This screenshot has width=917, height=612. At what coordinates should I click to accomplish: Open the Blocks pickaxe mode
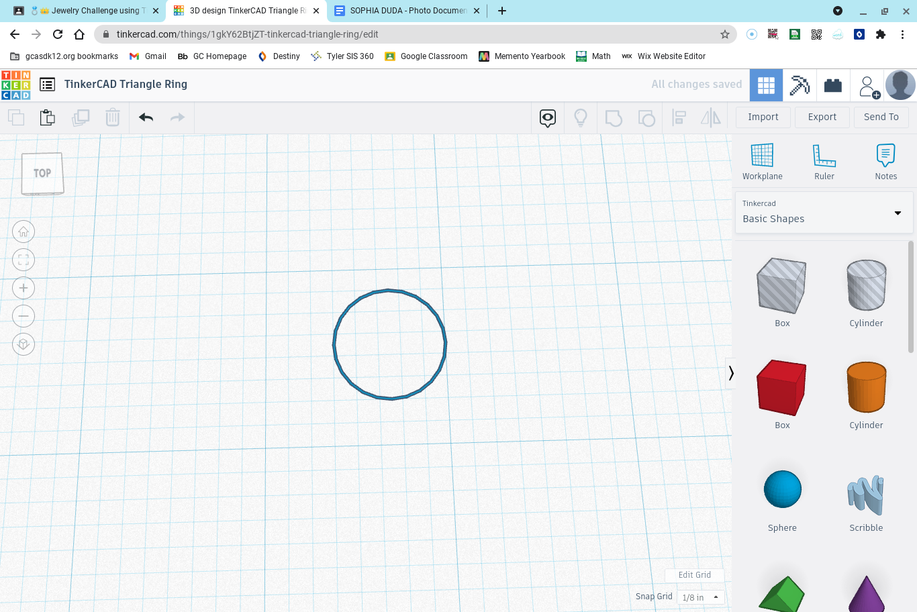tap(800, 85)
